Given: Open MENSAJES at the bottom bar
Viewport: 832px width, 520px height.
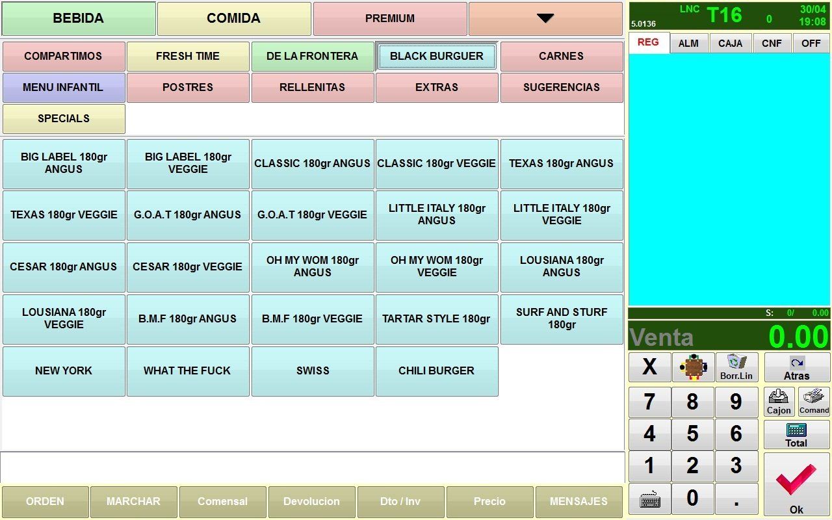Looking at the screenshot, I should tap(578, 502).
